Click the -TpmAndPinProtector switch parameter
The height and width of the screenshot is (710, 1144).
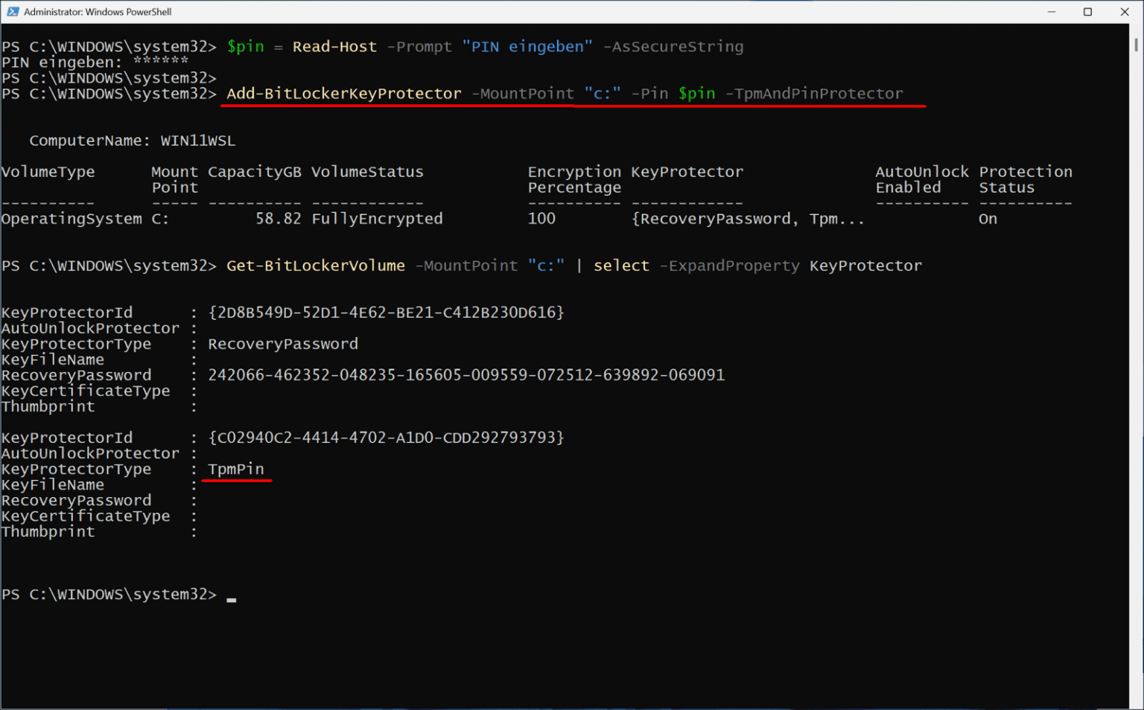[815, 93]
